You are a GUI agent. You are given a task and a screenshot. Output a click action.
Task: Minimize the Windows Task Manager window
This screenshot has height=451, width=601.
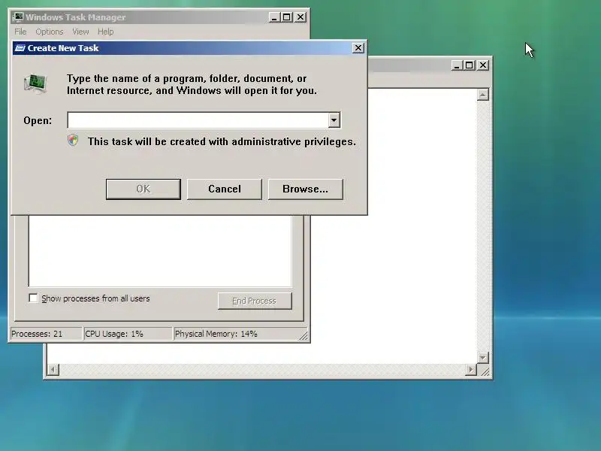(x=274, y=17)
